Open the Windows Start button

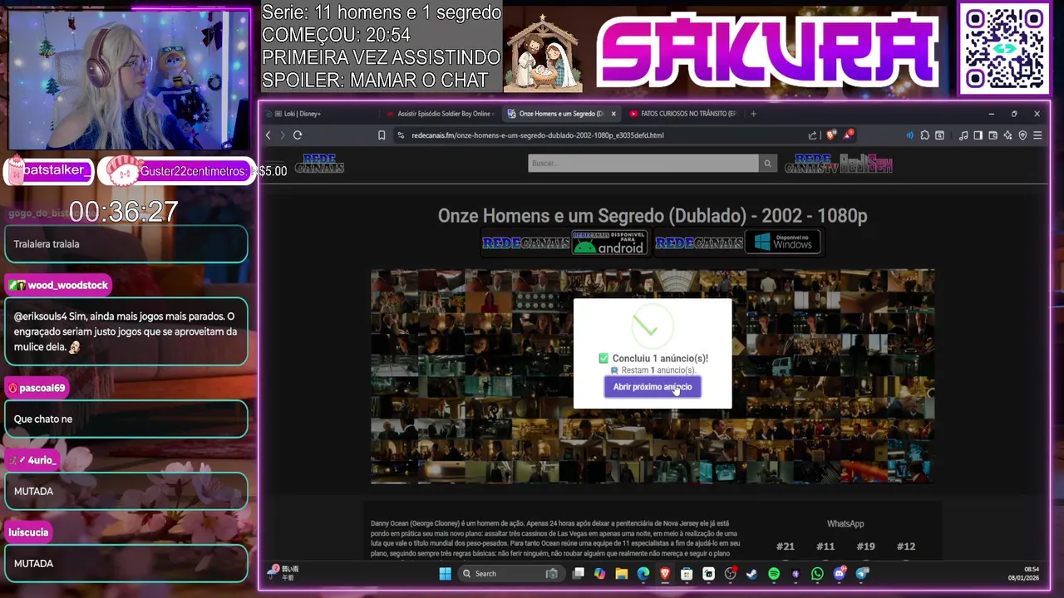445,574
